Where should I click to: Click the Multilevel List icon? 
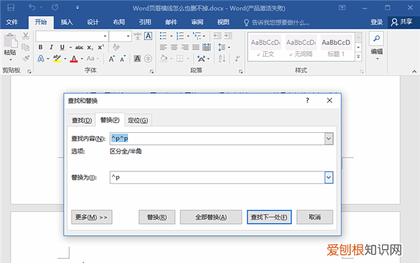click(197, 36)
